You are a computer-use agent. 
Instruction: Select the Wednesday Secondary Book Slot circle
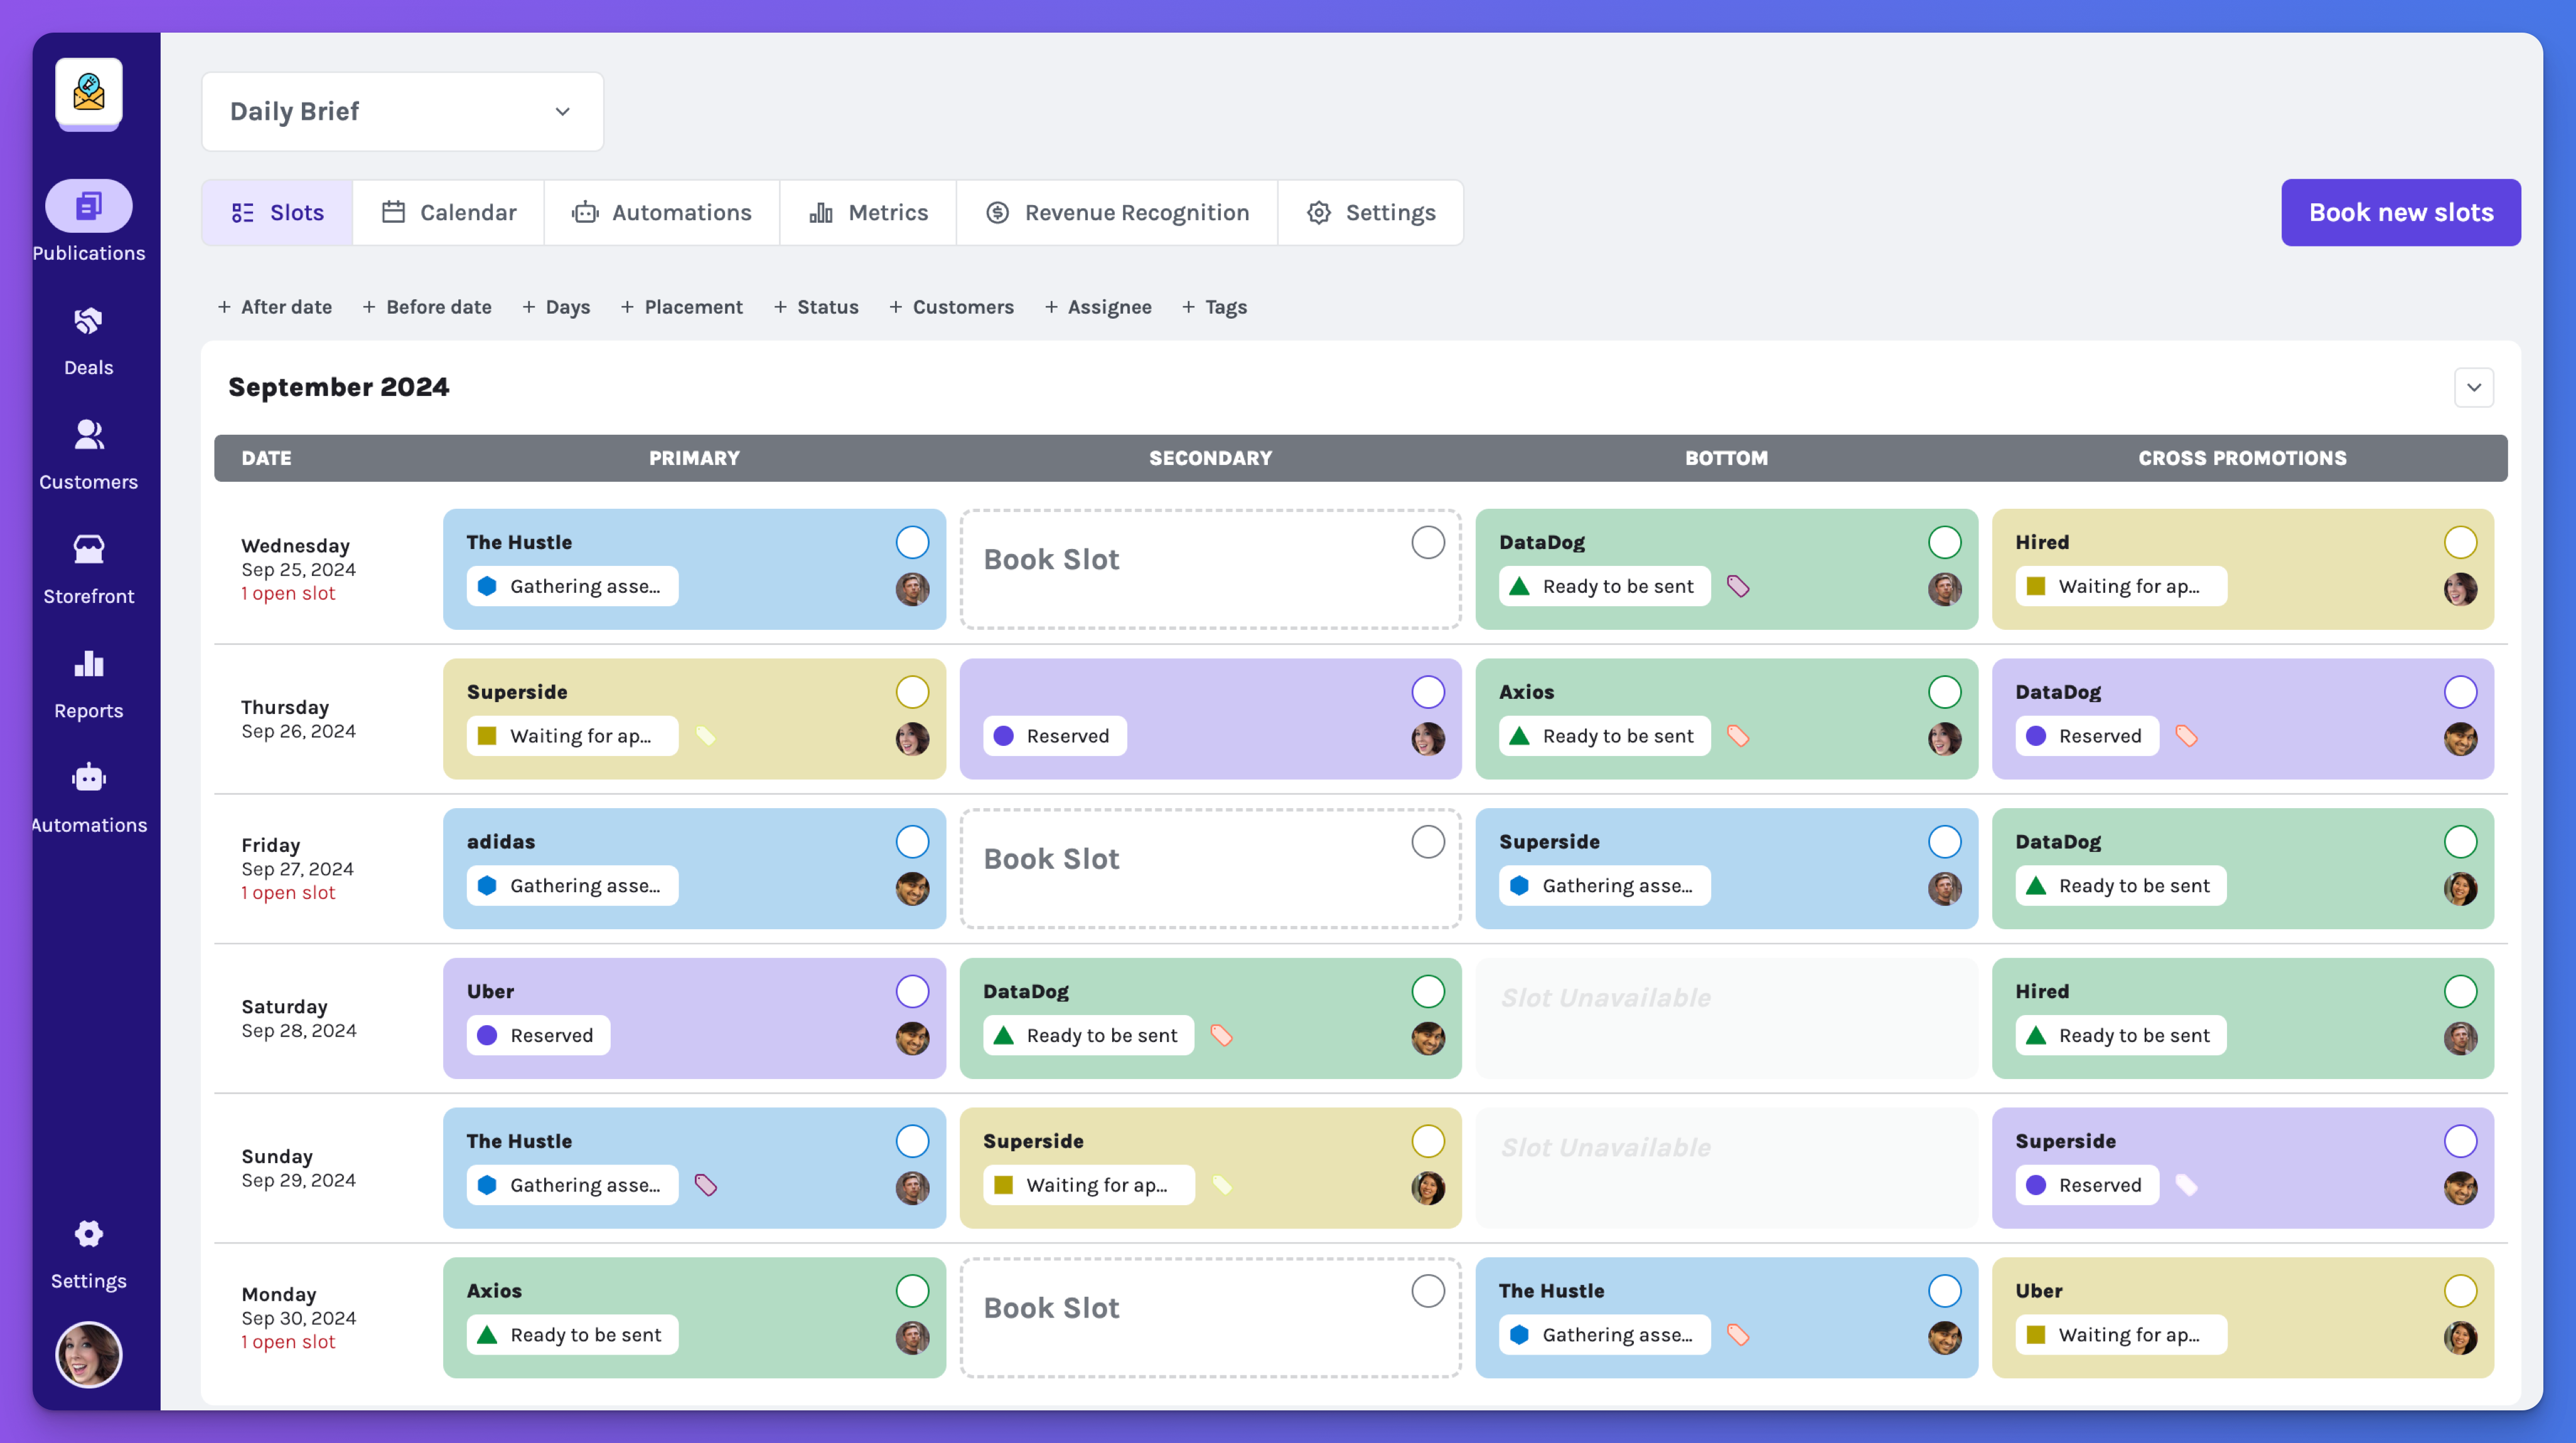[x=1428, y=543]
